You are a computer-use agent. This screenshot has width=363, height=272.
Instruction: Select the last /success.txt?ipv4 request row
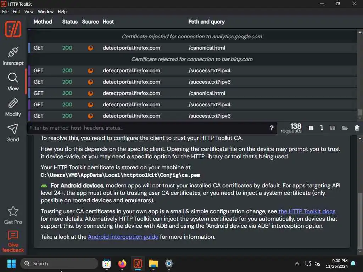[x=192, y=104]
